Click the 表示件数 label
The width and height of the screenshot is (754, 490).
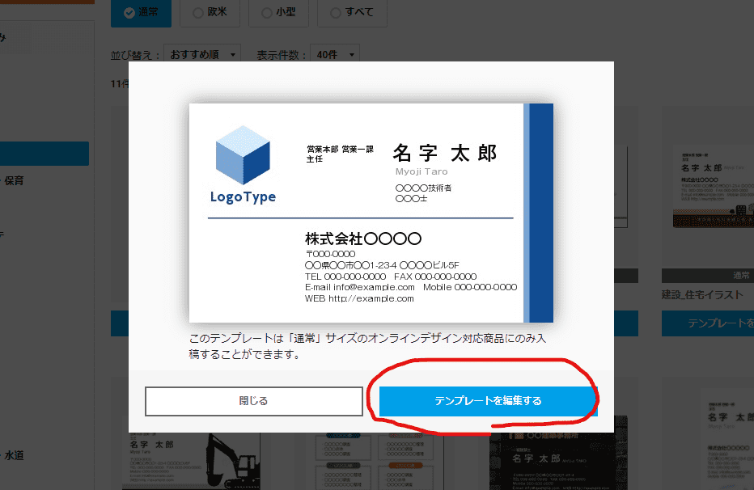click(282, 55)
